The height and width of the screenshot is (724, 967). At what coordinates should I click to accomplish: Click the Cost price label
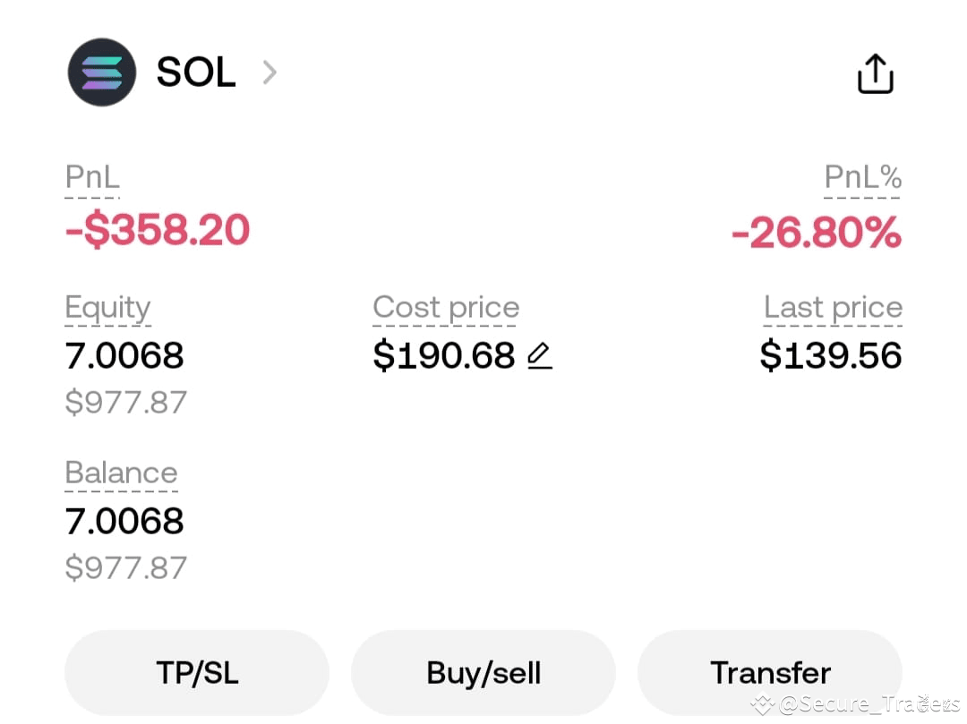(x=445, y=307)
